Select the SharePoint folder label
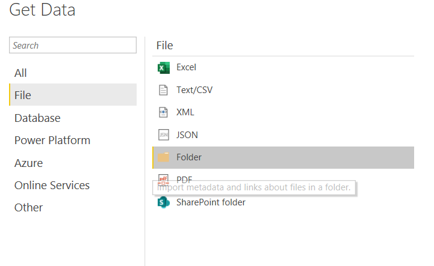The image size is (434, 266). point(211,202)
